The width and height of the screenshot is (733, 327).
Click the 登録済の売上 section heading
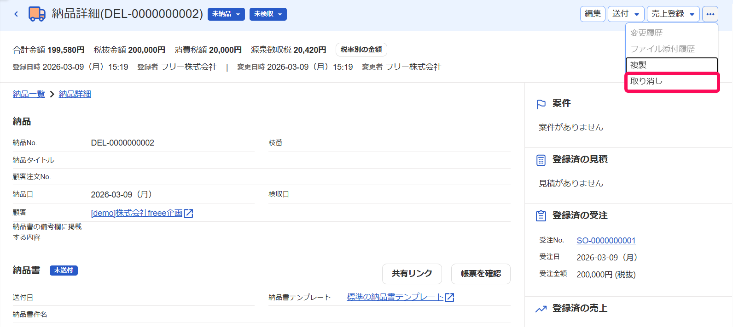[580, 308]
